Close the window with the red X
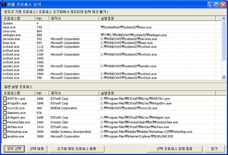This screenshot has width=228, height=155. click(x=223, y=5)
